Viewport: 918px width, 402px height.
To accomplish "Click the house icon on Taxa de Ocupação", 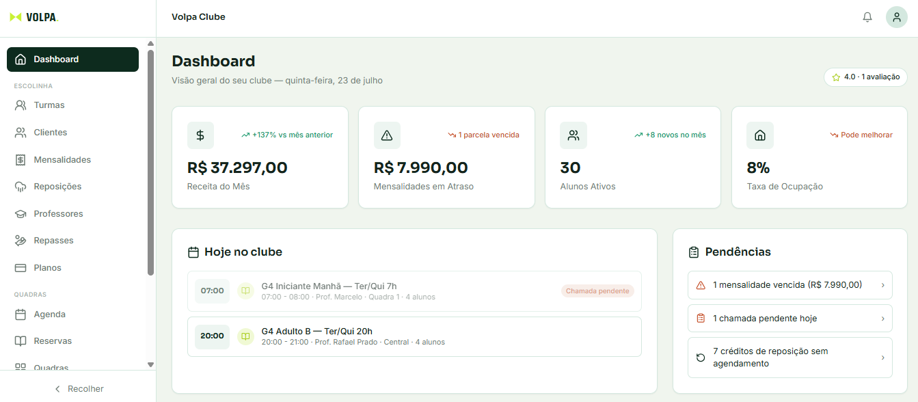I will [x=760, y=135].
